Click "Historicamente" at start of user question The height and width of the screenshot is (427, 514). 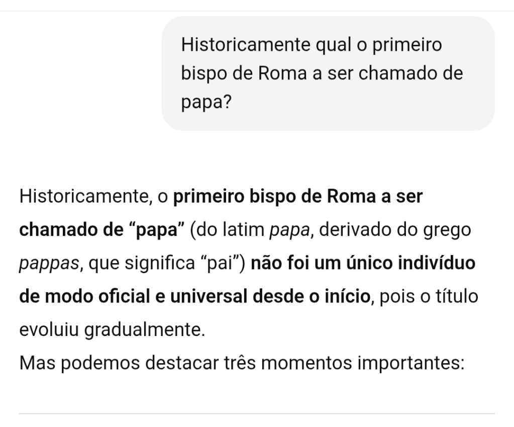(244, 45)
